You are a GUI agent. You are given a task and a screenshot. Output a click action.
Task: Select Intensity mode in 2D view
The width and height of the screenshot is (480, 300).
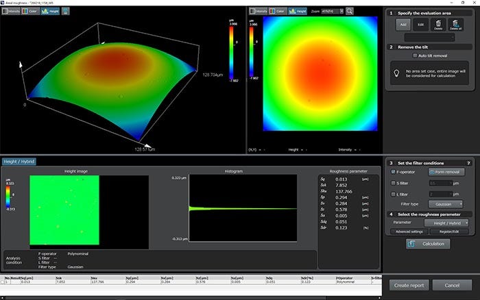click(x=259, y=12)
